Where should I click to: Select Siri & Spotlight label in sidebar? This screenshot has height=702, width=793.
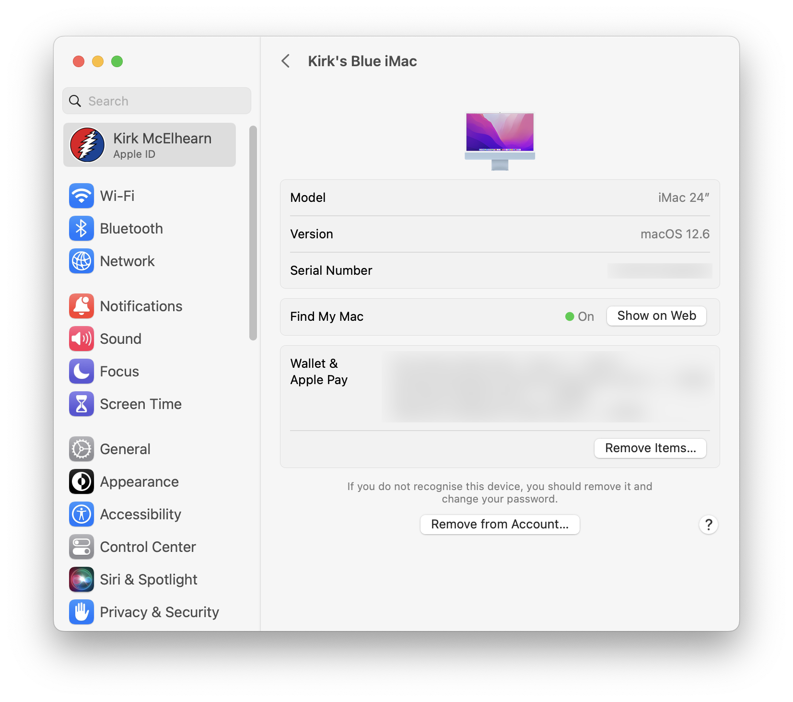click(149, 580)
